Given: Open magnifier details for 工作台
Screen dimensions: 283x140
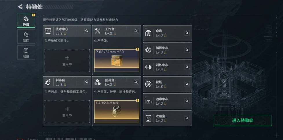Looking at the screenshot, I should click(x=136, y=31).
